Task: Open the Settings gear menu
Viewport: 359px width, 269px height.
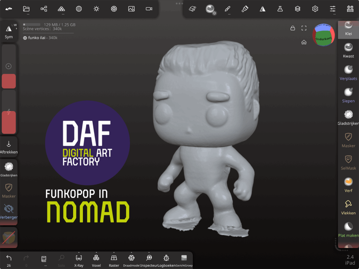Action: pos(315,9)
